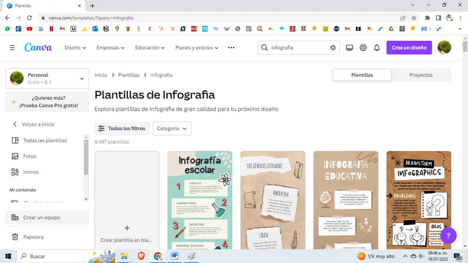This screenshot has height=263, width=468.
Task: Expand the Personal account switcher
Action: pos(47,78)
